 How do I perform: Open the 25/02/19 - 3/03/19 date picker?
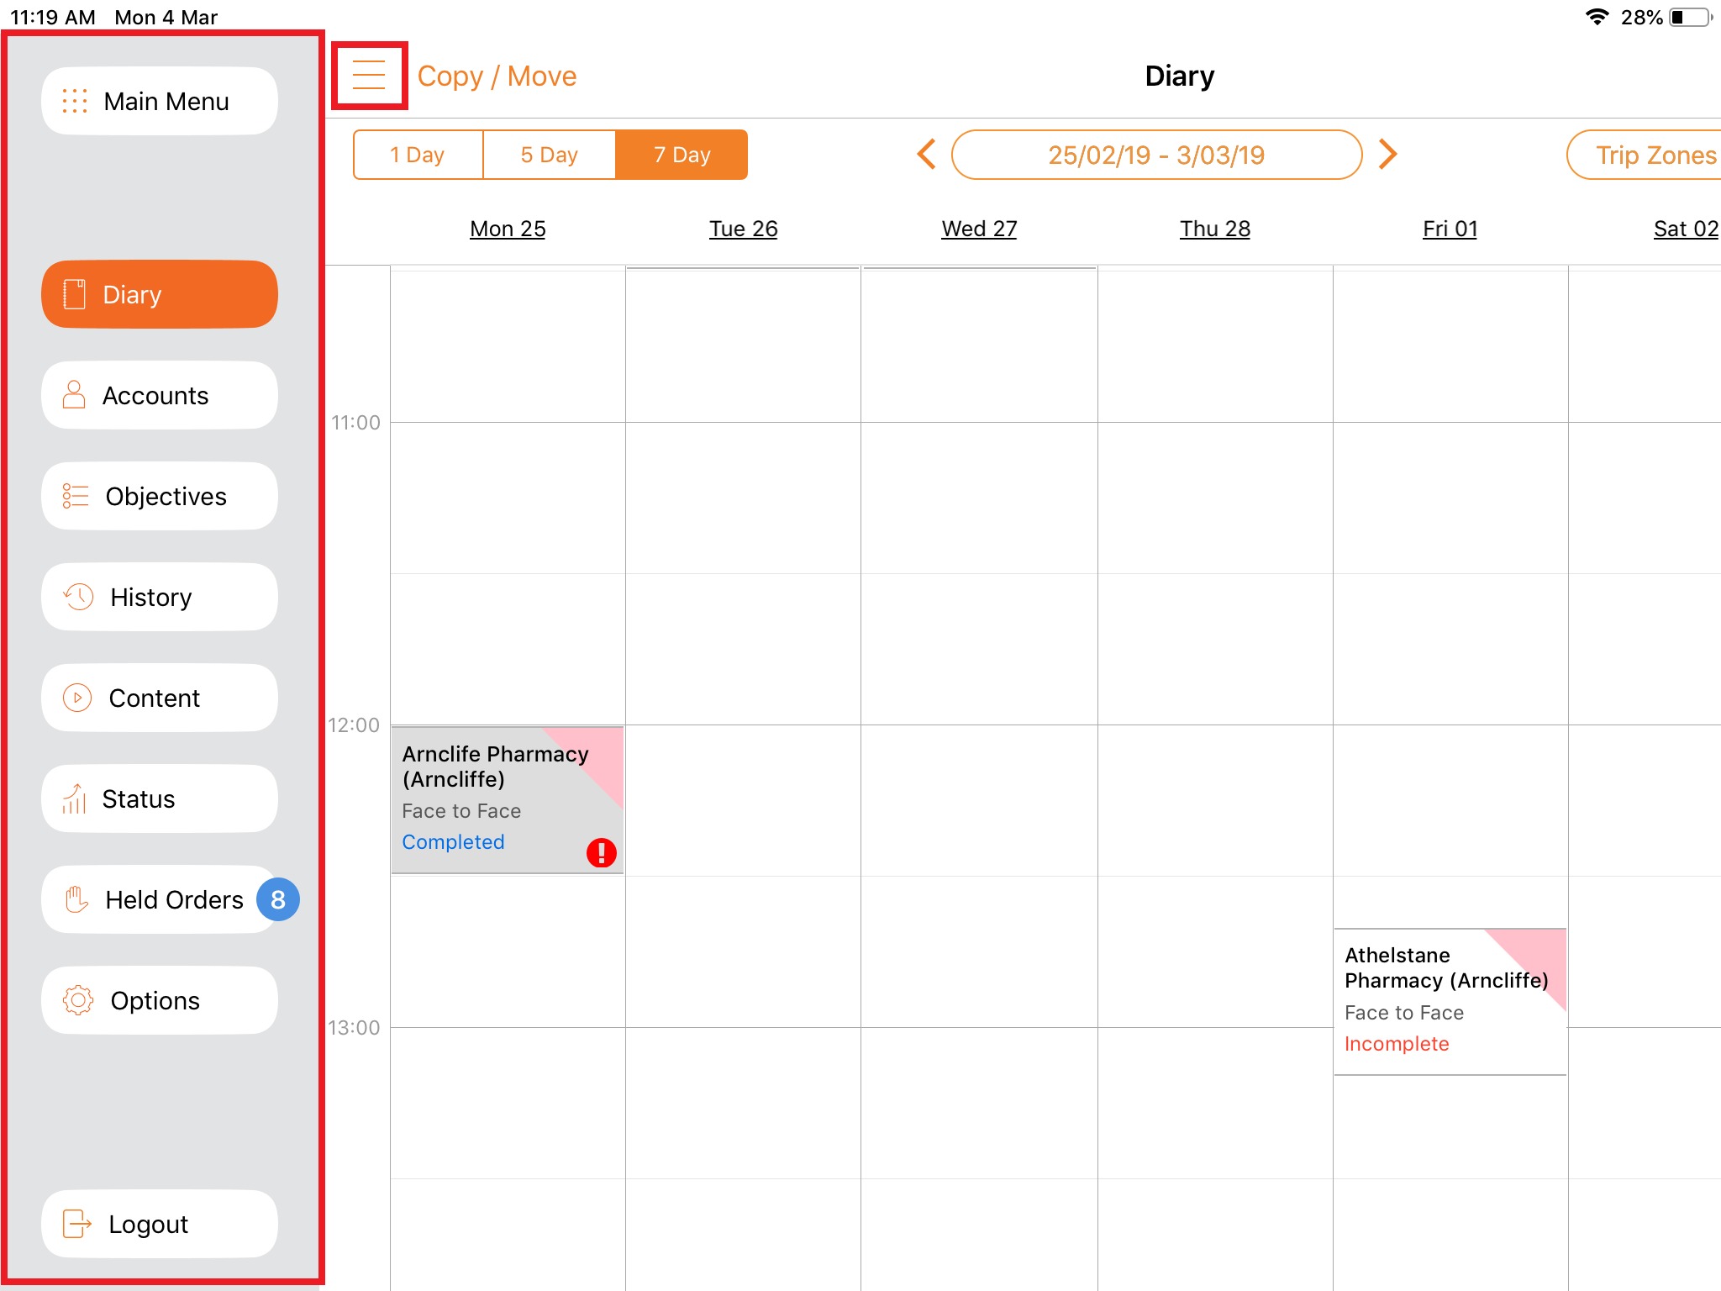[x=1156, y=155]
